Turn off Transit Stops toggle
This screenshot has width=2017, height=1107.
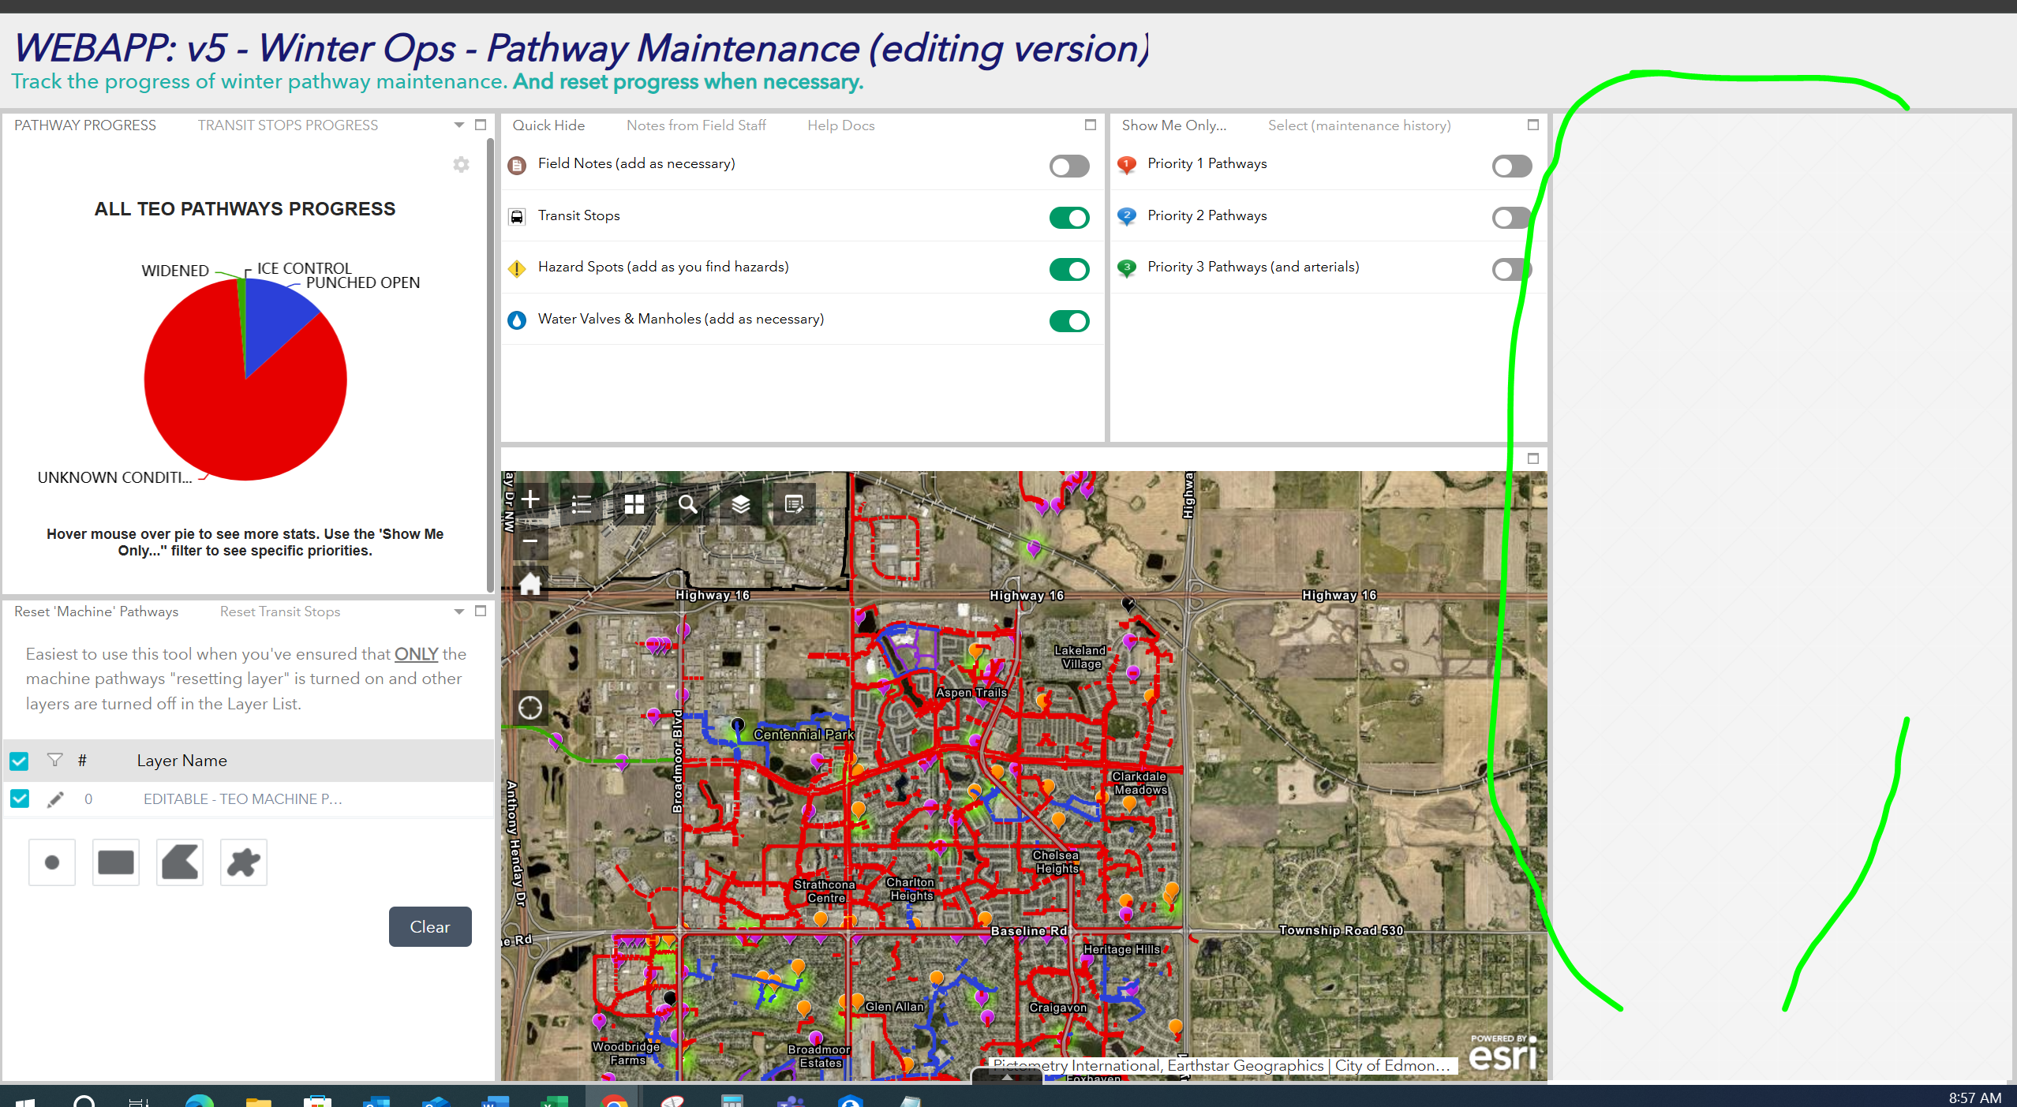pyautogui.click(x=1069, y=218)
